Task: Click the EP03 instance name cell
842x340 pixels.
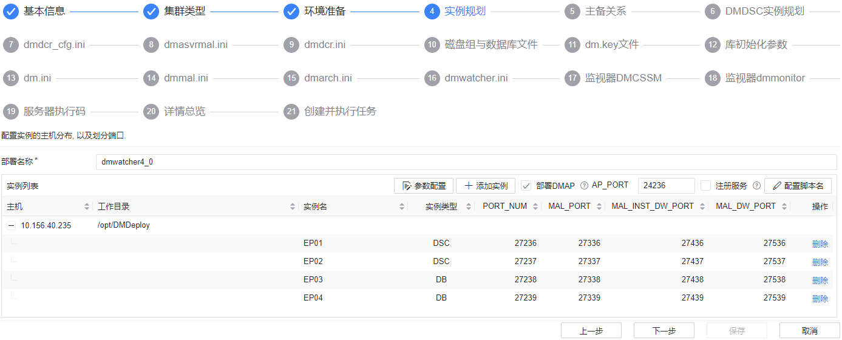Action: pyautogui.click(x=313, y=280)
